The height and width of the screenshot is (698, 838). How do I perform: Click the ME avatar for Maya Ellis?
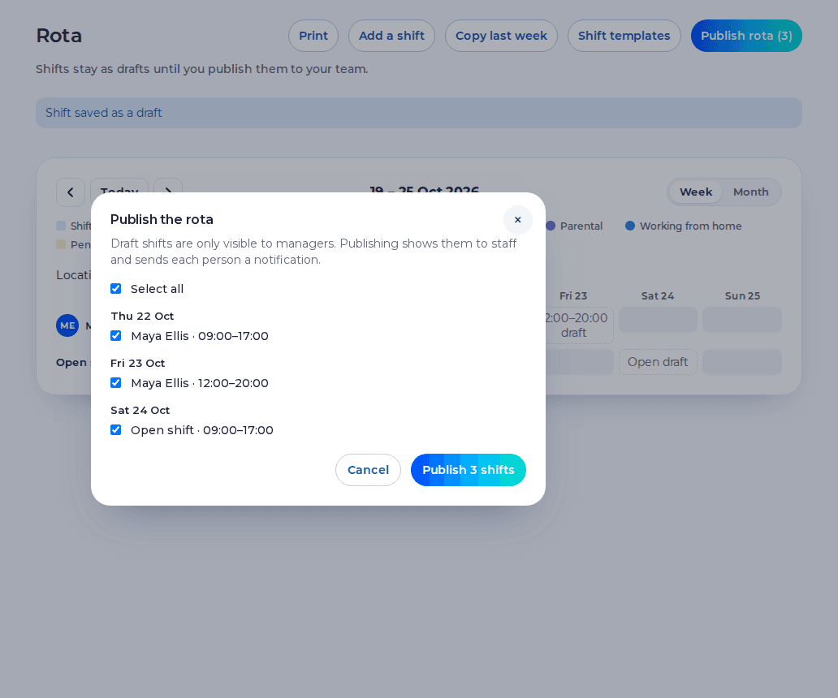tap(67, 325)
